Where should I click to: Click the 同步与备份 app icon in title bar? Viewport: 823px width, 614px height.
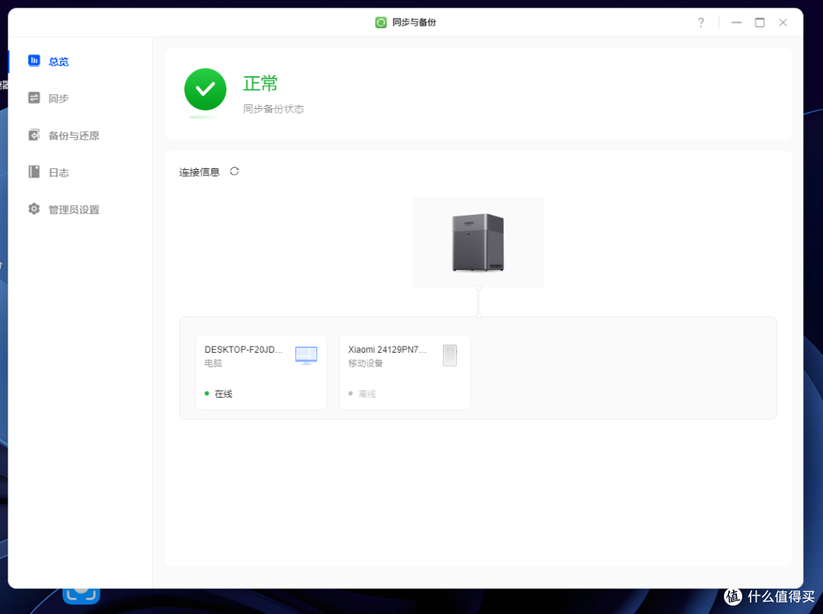tap(380, 22)
